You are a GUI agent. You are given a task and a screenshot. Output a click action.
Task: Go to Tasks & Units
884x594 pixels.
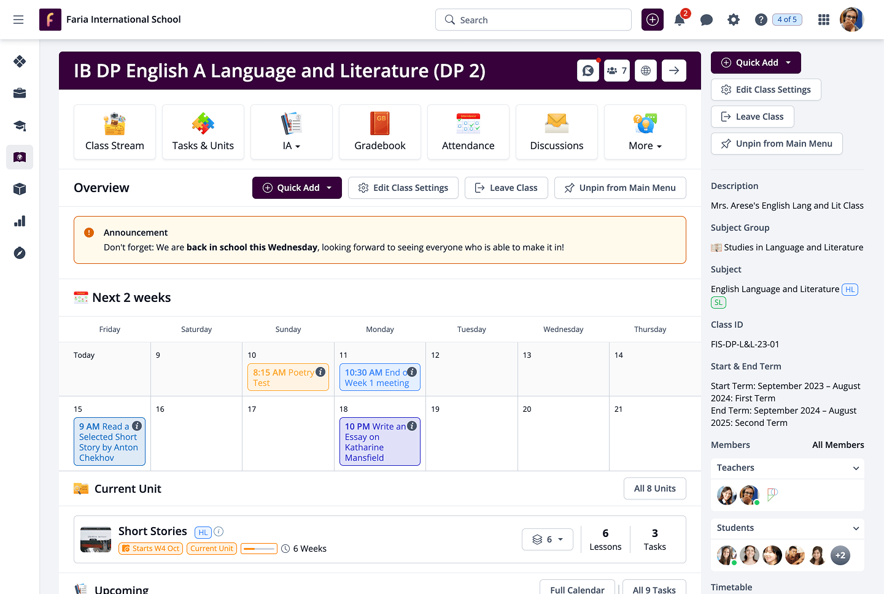point(203,133)
